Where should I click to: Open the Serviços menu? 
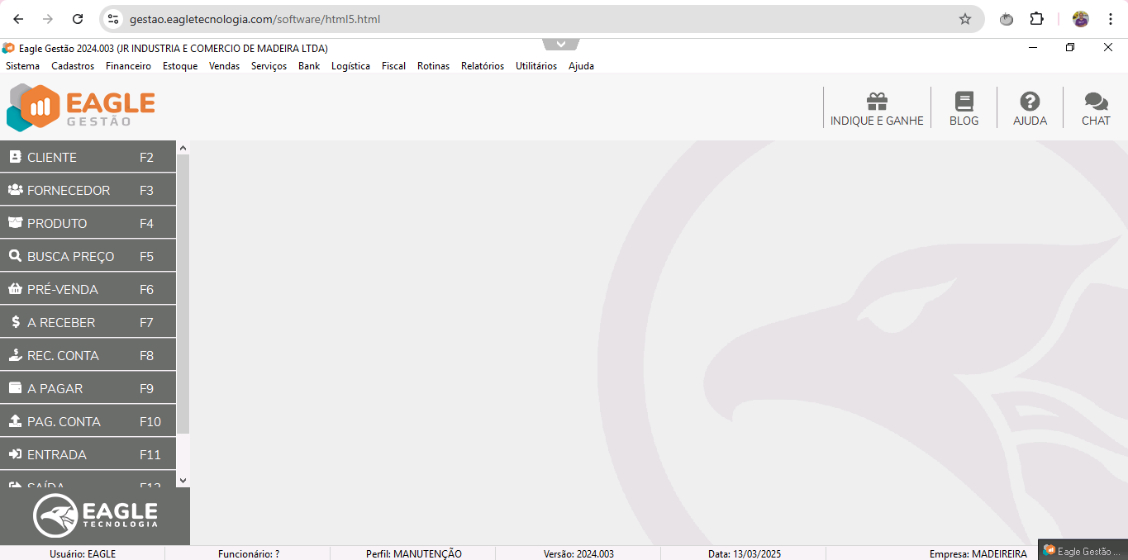pos(269,66)
